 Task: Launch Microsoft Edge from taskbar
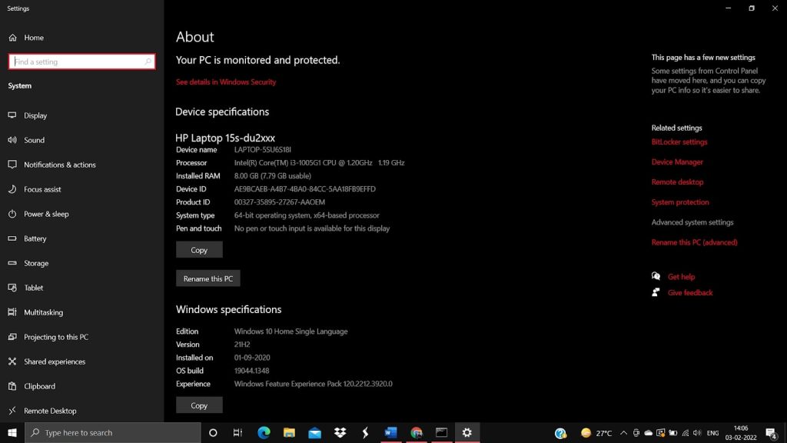pos(264,432)
